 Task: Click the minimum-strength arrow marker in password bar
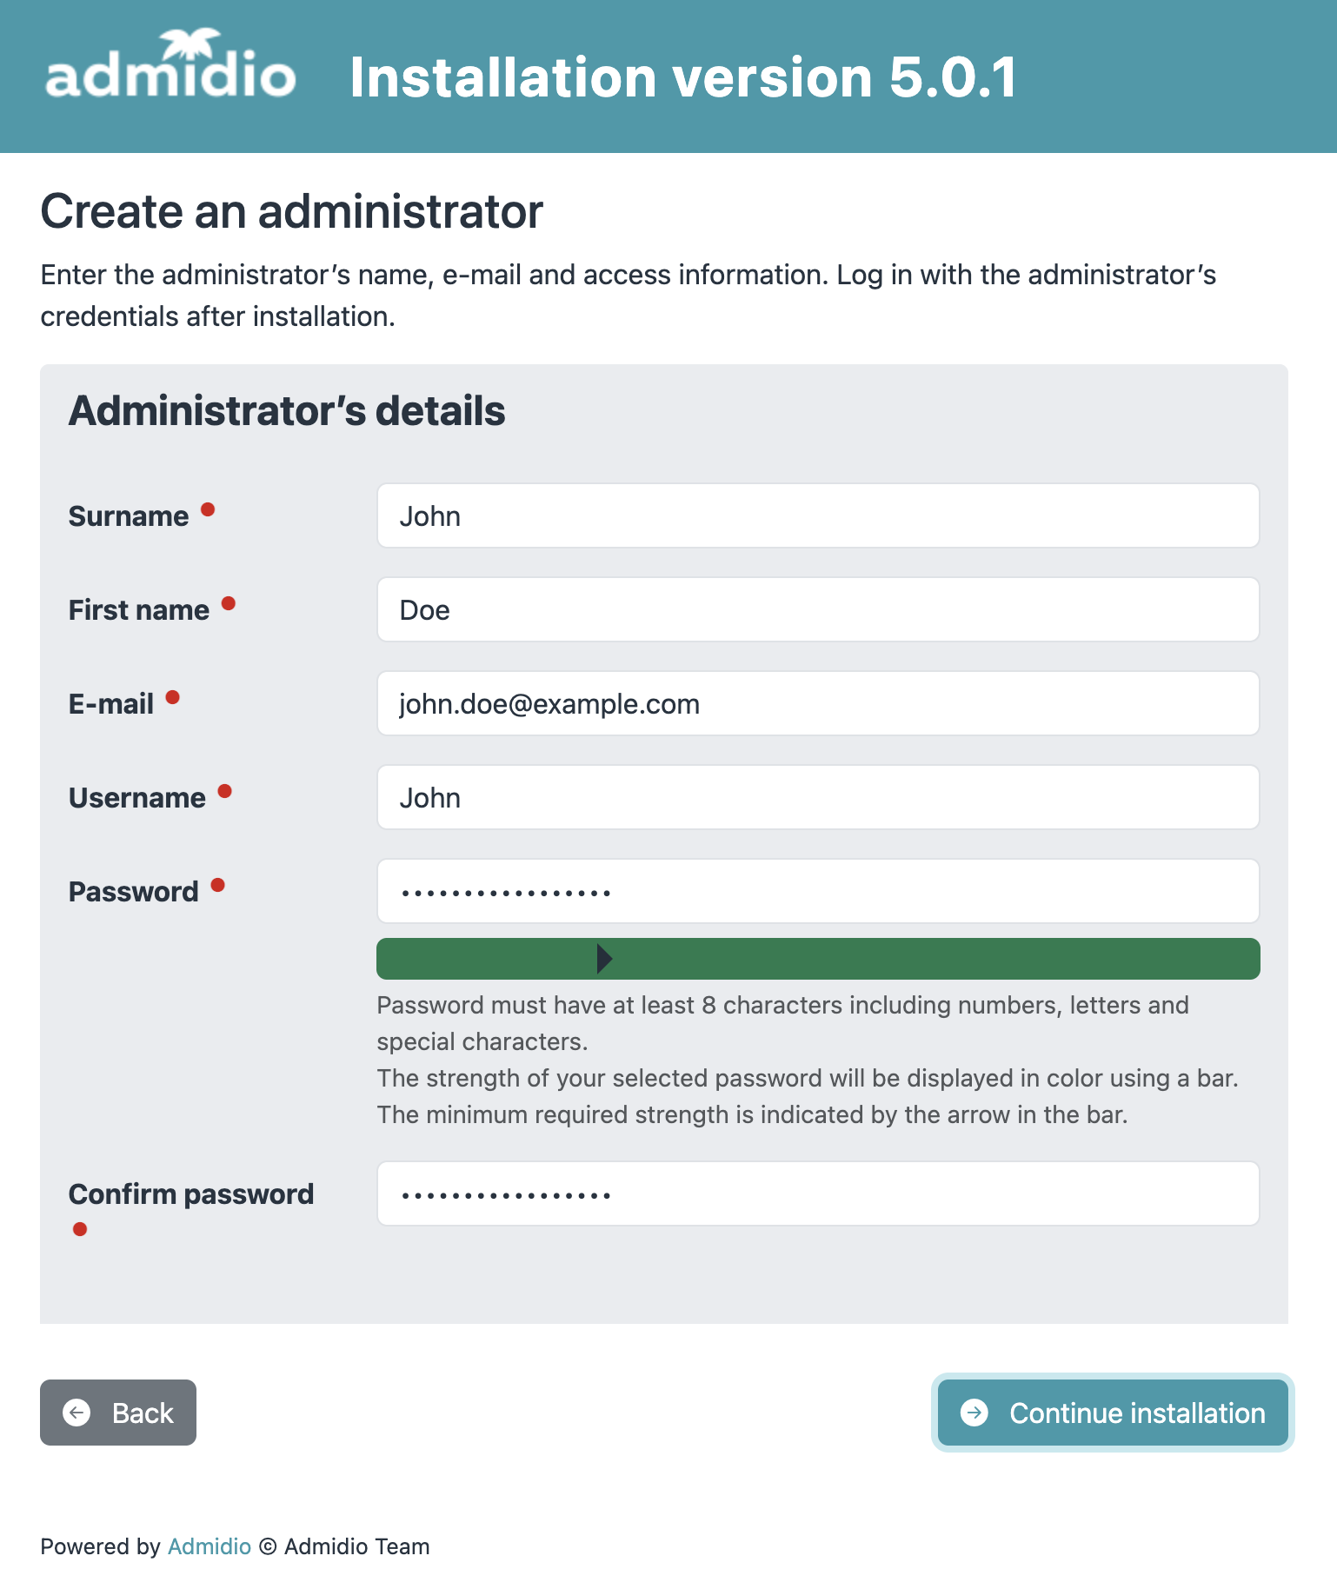pyautogui.click(x=604, y=959)
